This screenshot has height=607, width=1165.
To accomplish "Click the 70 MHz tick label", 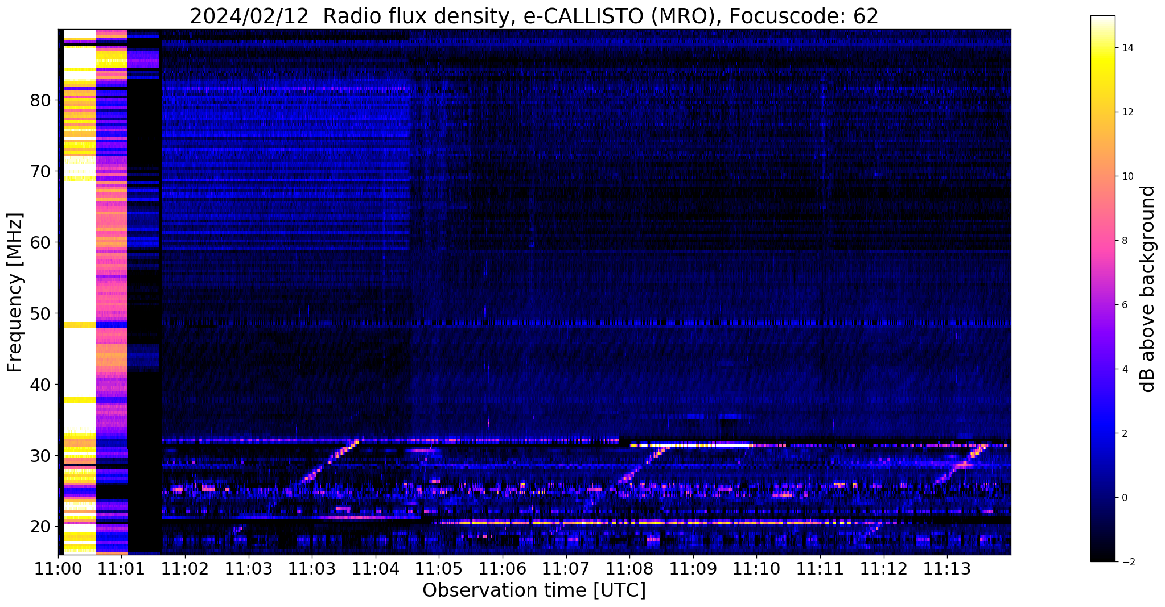I will 41,171.
